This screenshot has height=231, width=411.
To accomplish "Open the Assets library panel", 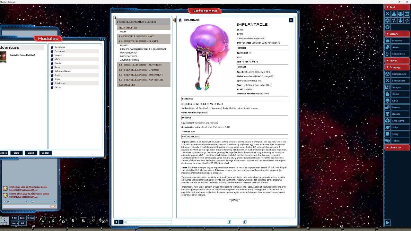I will [399, 47].
